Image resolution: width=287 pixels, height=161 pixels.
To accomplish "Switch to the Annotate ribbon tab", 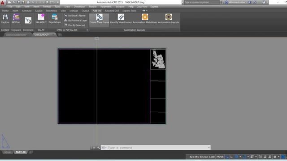I will [27, 11].
